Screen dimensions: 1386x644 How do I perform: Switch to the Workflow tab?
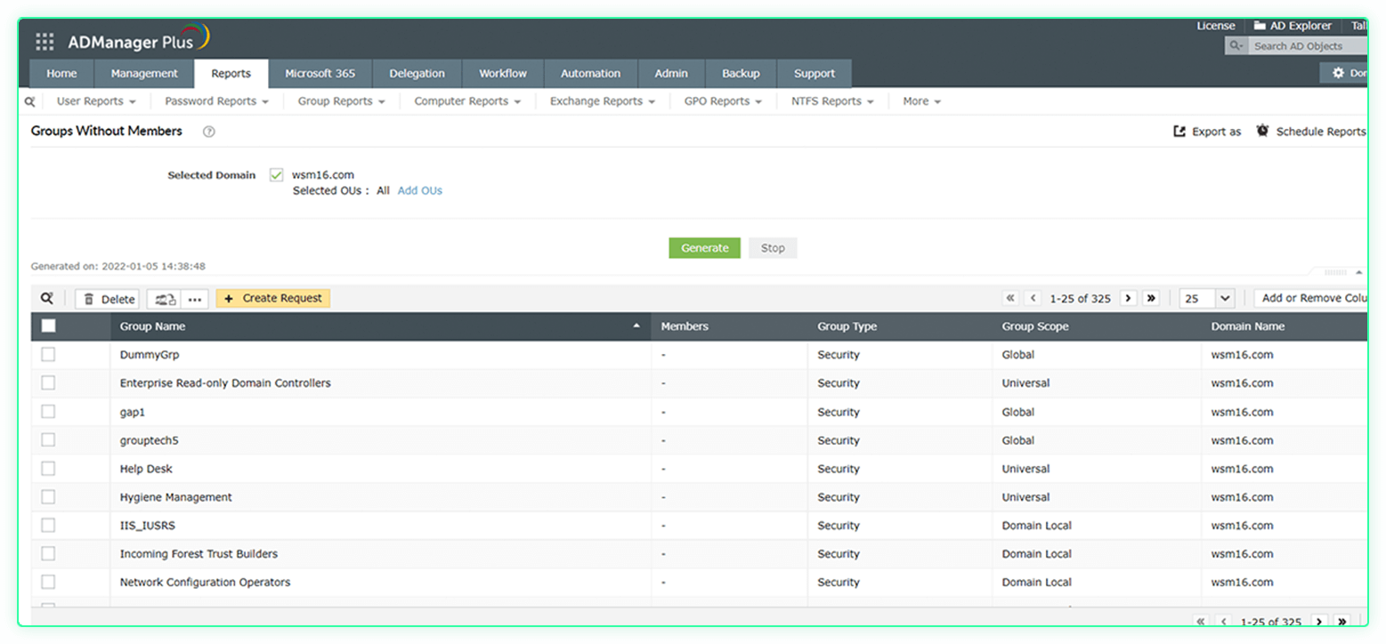[503, 74]
